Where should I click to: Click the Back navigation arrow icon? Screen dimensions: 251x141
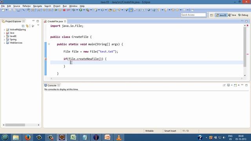pos(177,10)
